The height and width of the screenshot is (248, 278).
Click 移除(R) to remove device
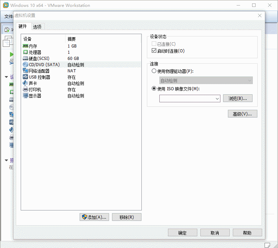127,217
